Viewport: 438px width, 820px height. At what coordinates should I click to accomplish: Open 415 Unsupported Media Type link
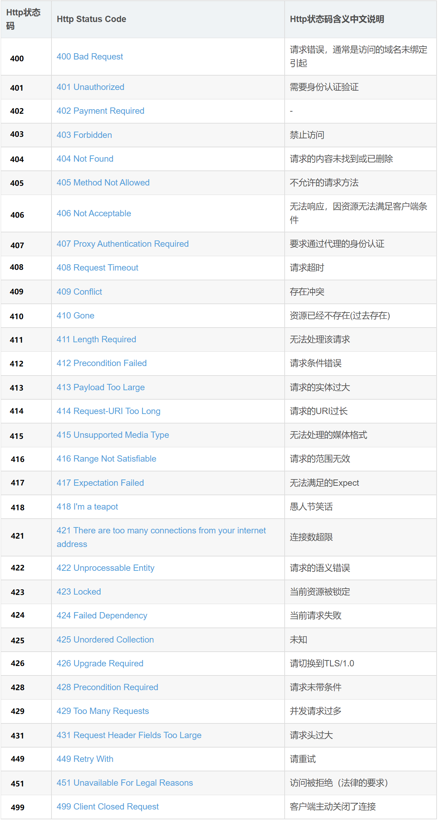click(x=113, y=435)
